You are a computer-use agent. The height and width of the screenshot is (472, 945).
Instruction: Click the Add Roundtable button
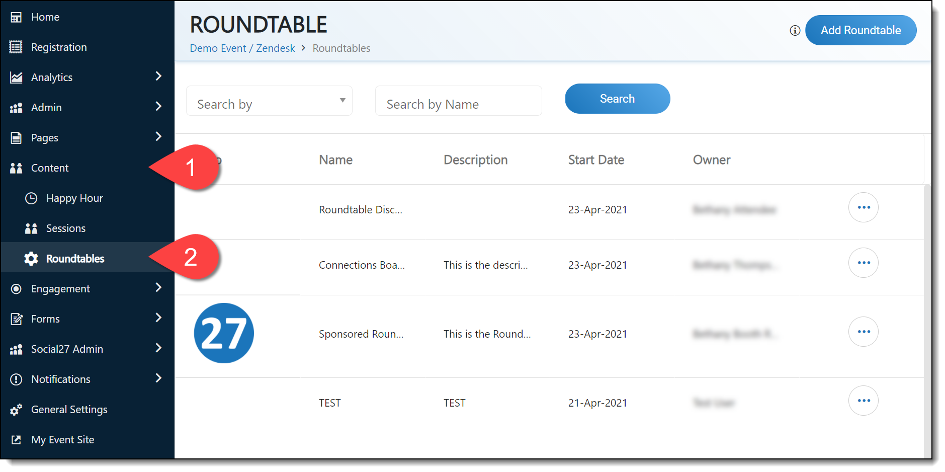[861, 30]
